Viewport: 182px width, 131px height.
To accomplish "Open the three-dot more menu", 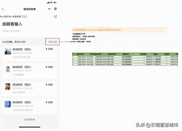I will tap(49, 9).
